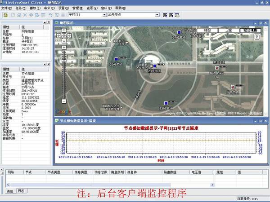Recenter map using center pan button

click(64, 36)
